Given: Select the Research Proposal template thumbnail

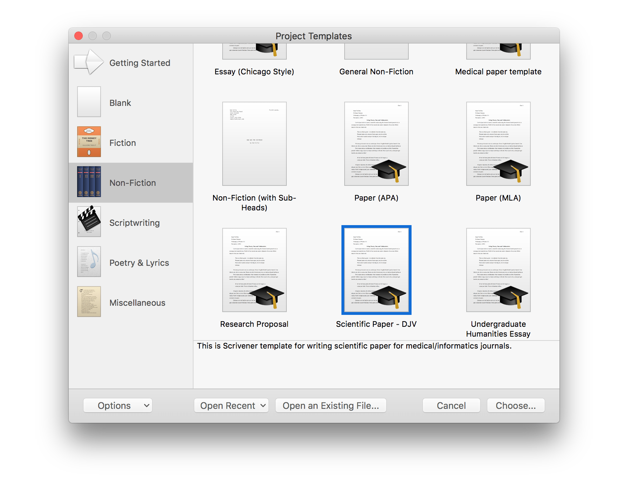Looking at the screenshot, I should (x=254, y=270).
